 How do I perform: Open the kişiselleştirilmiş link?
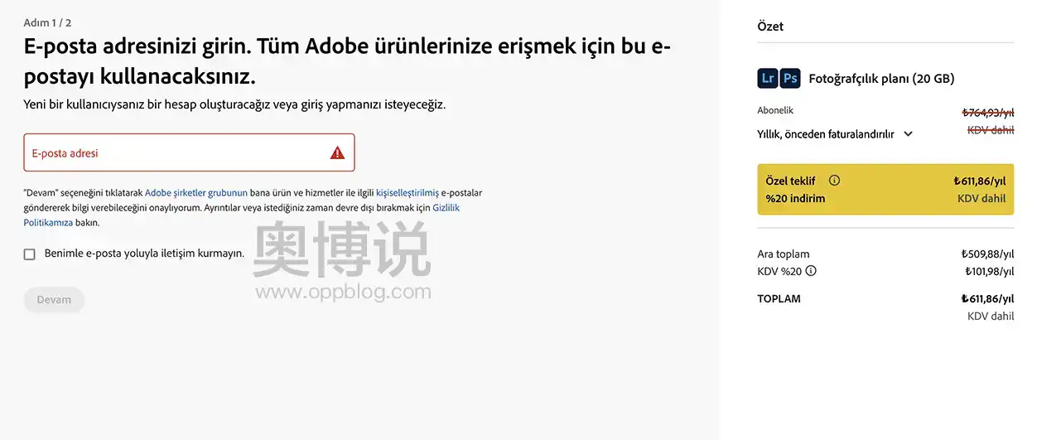(x=408, y=192)
